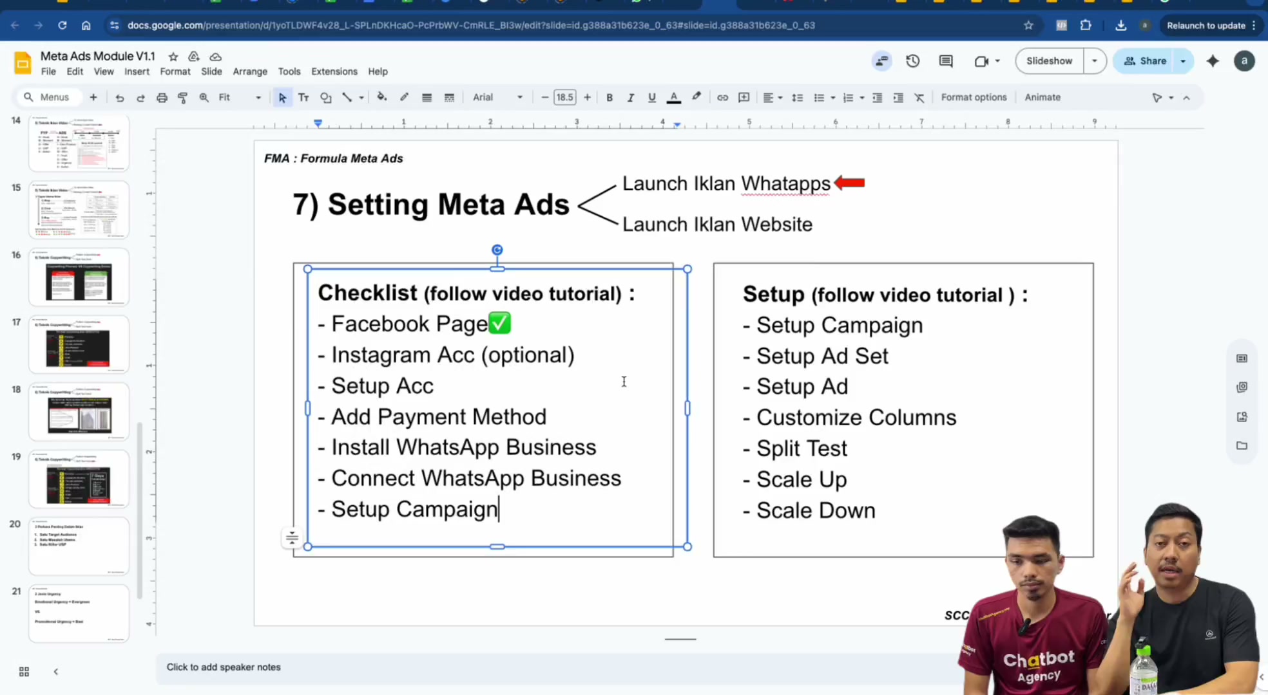Toggle bold formatting
Image resolution: width=1268 pixels, height=695 pixels.
[x=610, y=98]
